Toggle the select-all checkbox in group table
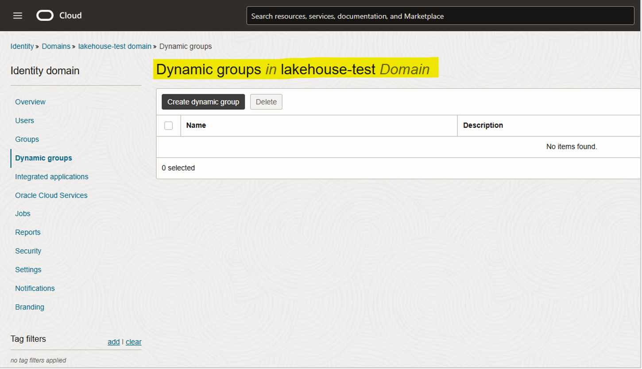 click(x=168, y=126)
